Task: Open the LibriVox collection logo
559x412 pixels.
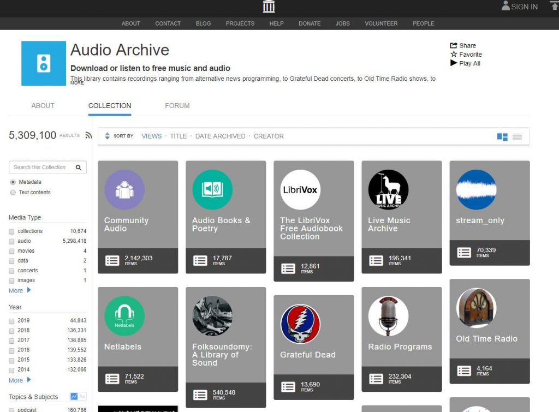Action: tap(300, 190)
